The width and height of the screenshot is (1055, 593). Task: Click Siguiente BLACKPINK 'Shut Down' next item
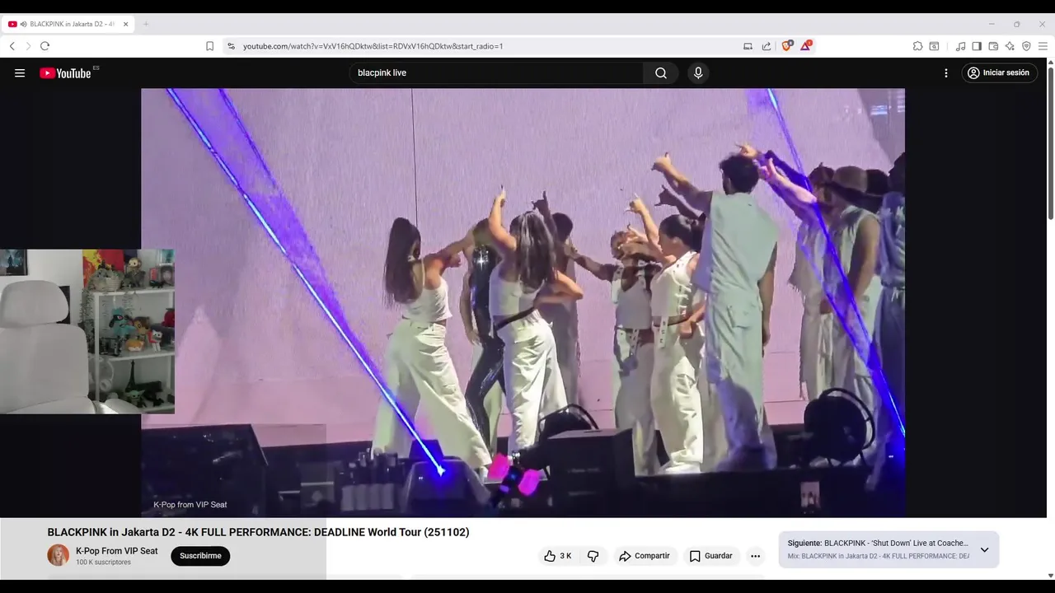click(x=878, y=544)
